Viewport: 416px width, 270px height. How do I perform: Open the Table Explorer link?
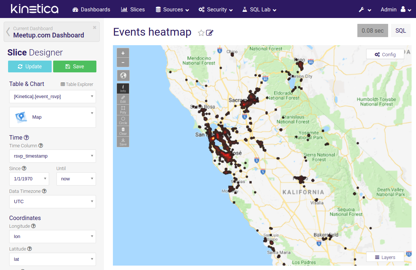[77, 84]
